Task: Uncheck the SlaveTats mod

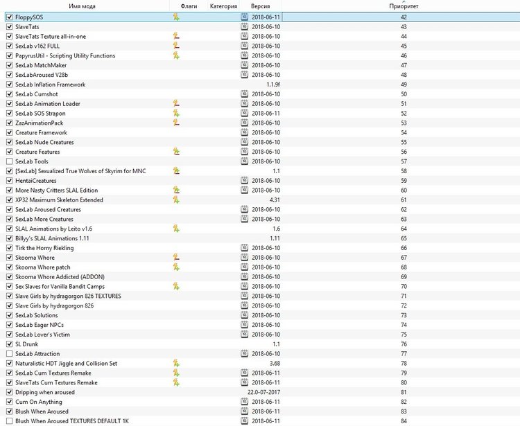Action: point(10,26)
